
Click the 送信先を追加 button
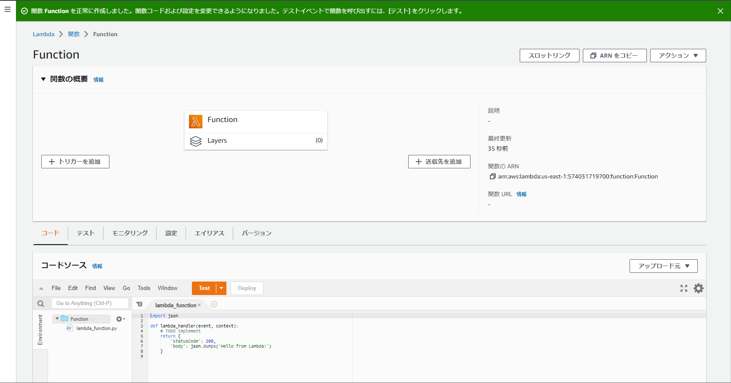(x=439, y=162)
